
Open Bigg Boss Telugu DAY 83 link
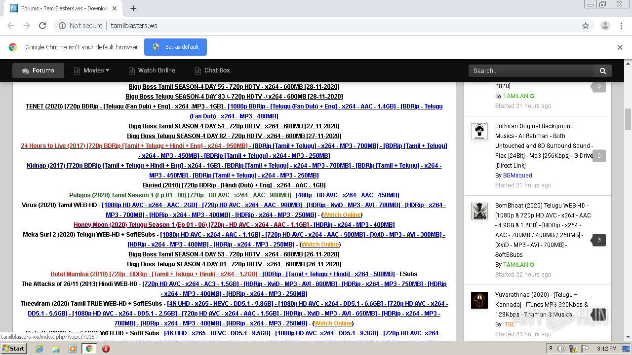click(234, 97)
